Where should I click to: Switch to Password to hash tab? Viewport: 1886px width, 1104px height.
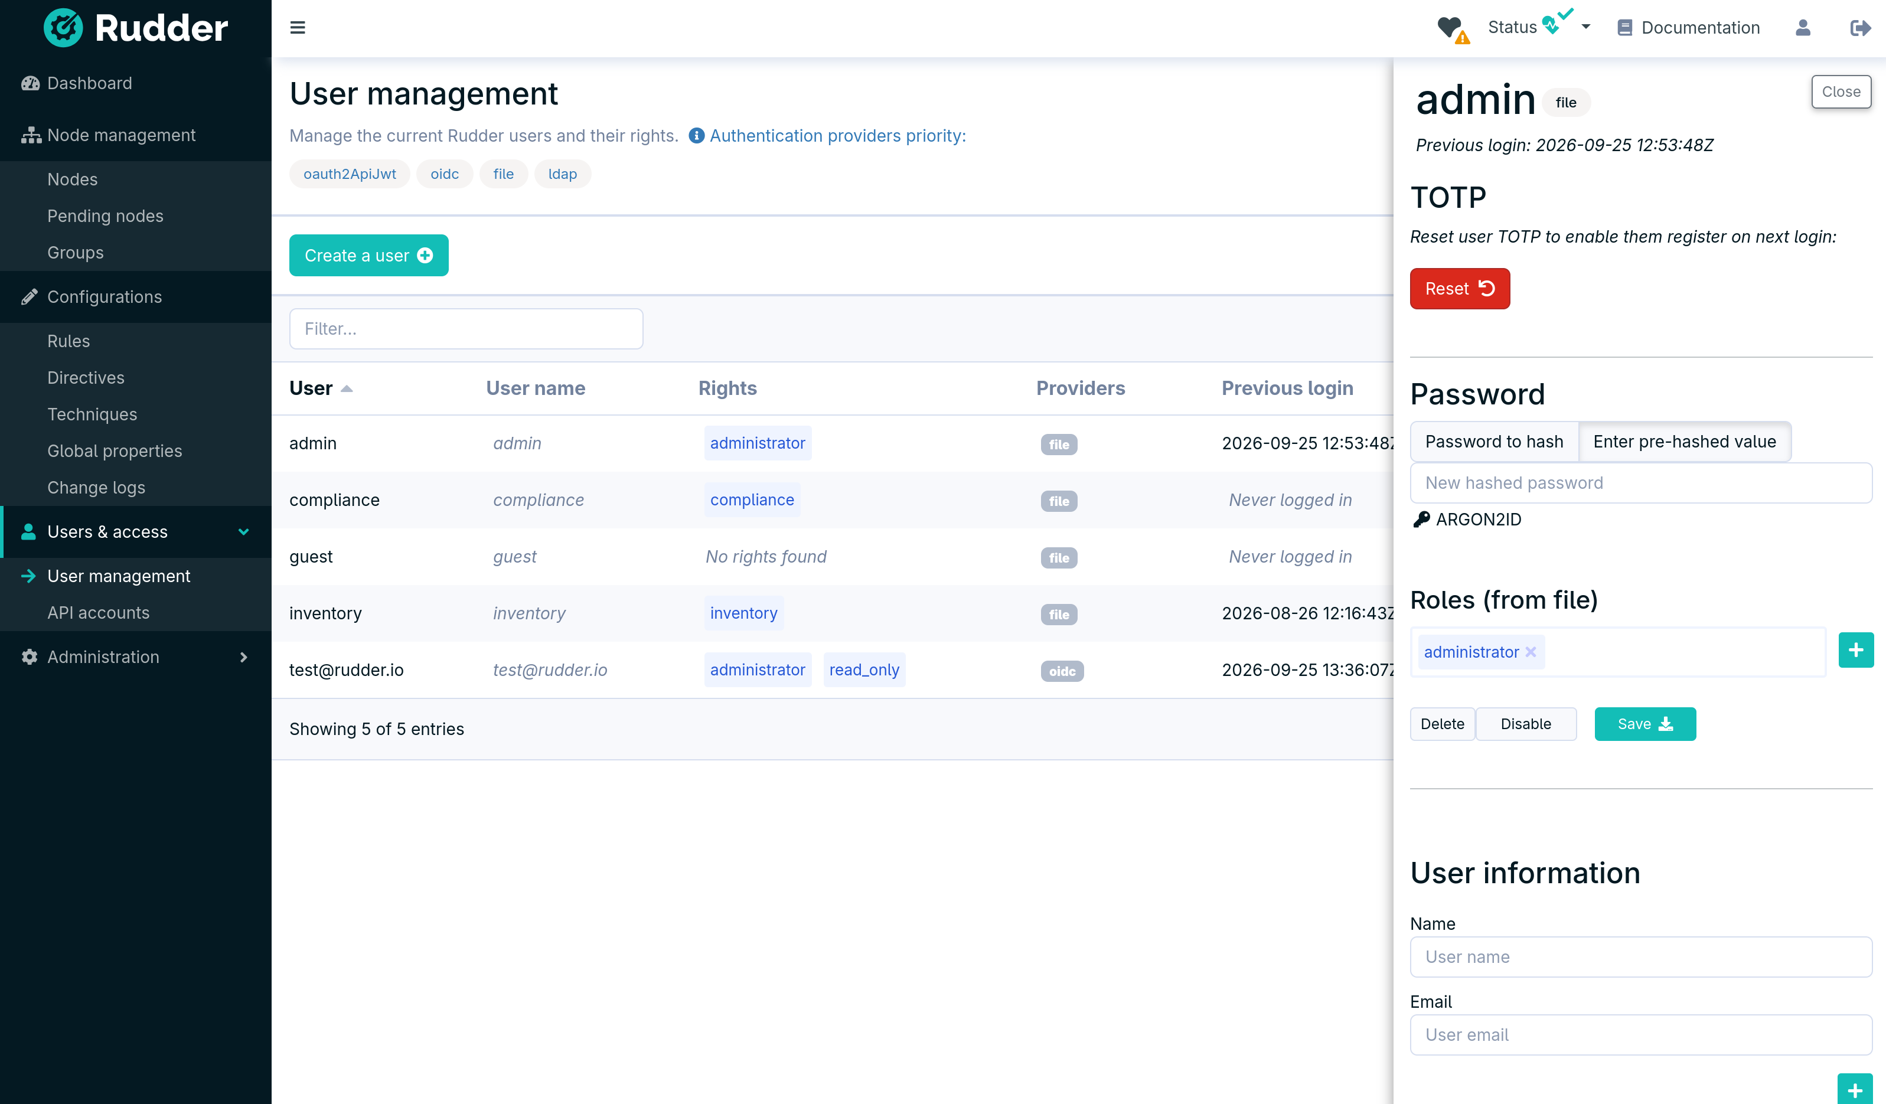tap(1494, 442)
